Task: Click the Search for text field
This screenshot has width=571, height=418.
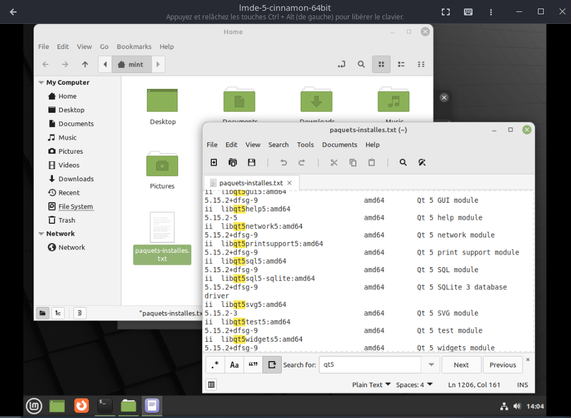Action: point(370,365)
